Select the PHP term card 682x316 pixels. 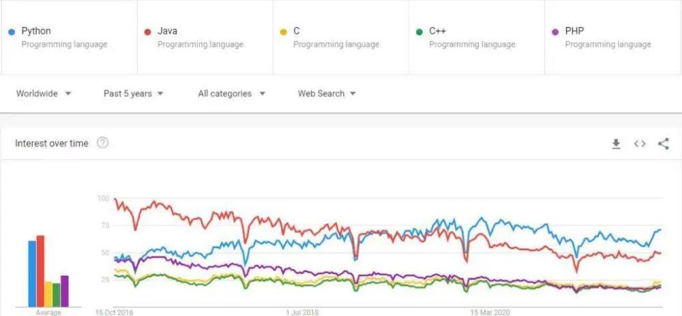coord(612,37)
